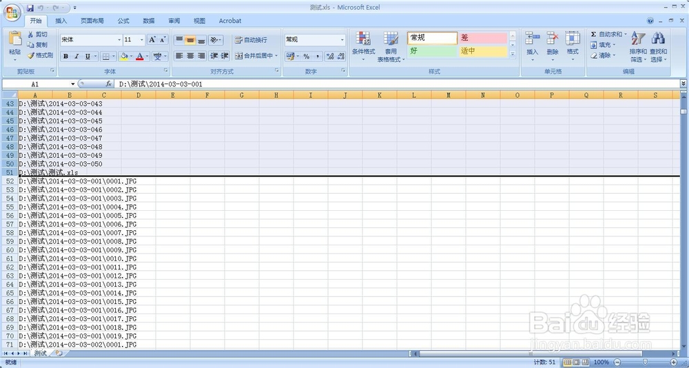Open the phonetic guide (文) icon
The image size is (689, 368).
point(157,57)
